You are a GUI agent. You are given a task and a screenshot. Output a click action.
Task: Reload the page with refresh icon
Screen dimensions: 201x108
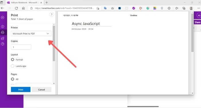coord(16,8)
